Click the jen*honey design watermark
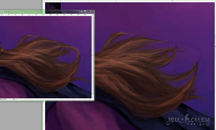Screen dimensions: 216x130 click(188, 120)
